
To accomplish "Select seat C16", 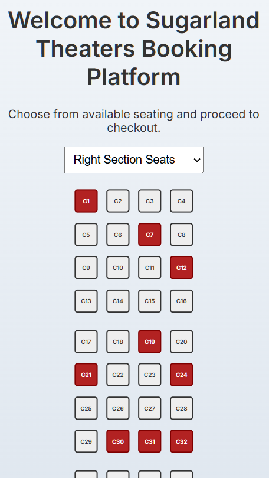I will click(181, 301).
